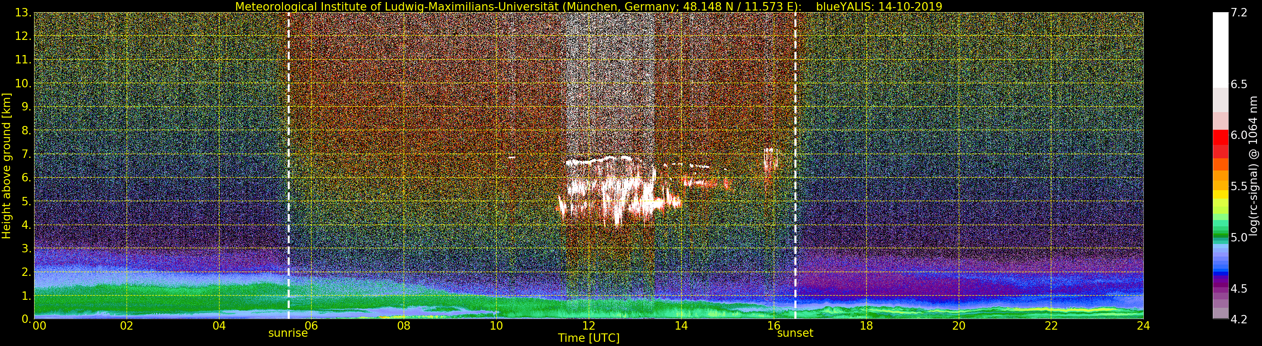Click the 'Time [UTC]' axis label
Viewport: 1262px width, 346px height.
click(x=589, y=338)
